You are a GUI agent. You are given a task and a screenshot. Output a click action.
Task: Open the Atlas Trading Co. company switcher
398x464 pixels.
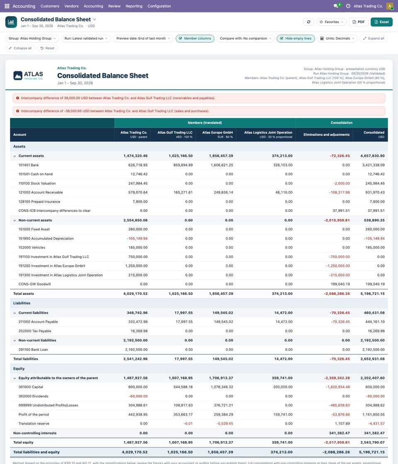pyautogui.click(x=368, y=6)
